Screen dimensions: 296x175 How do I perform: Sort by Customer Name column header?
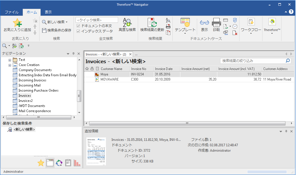tap(112, 69)
